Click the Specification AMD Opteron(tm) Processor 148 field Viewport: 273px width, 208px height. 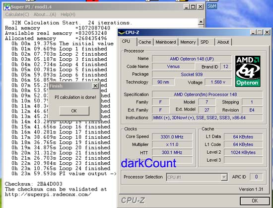[x=207, y=95]
